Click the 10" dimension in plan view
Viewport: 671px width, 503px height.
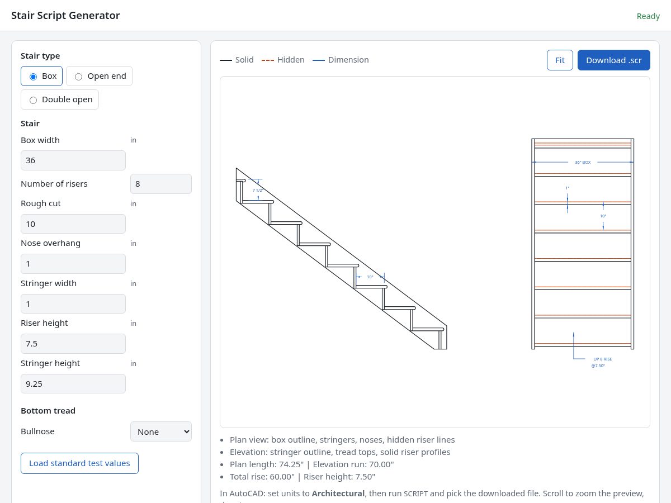[603, 216]
